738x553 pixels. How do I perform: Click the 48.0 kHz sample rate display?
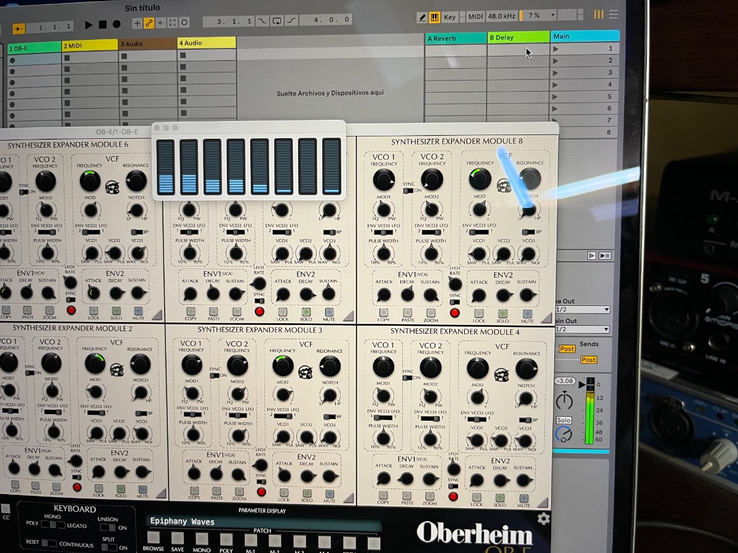[x=501, y=16]
